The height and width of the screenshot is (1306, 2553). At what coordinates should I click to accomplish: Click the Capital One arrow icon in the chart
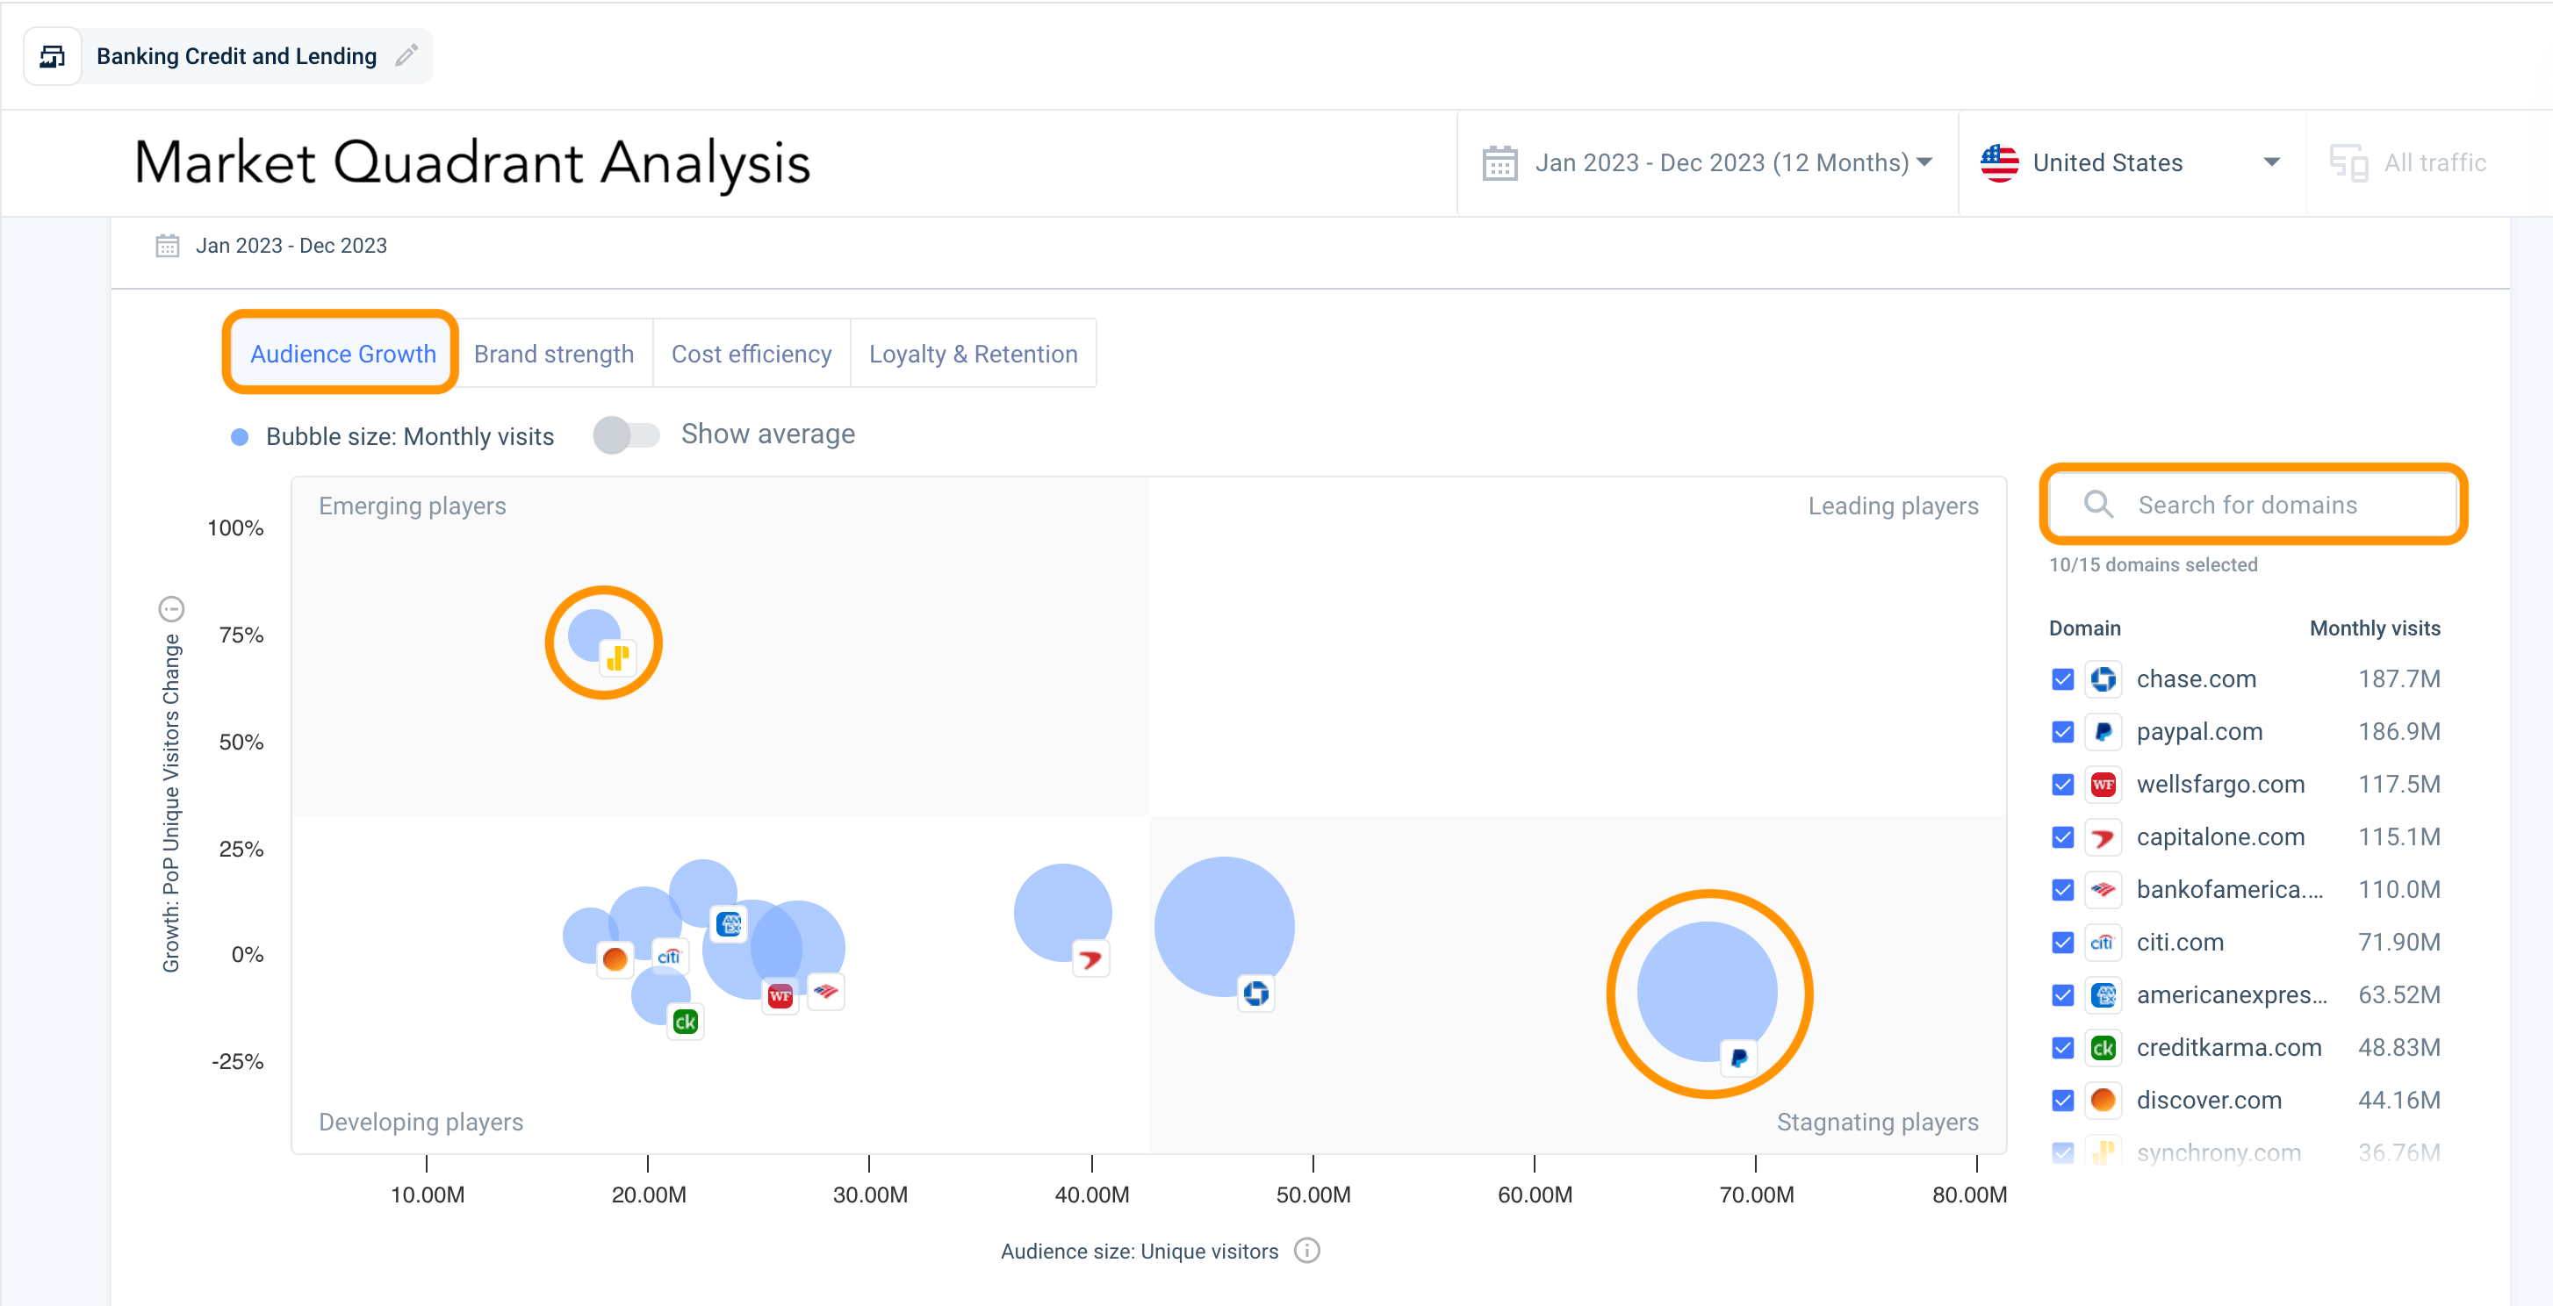(1090, 958)
